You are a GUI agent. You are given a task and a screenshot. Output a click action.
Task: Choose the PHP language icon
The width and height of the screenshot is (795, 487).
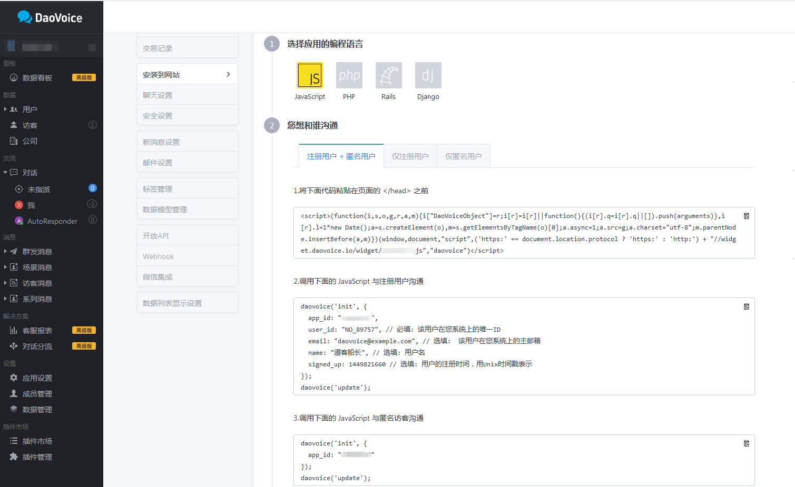coord(349,75)
